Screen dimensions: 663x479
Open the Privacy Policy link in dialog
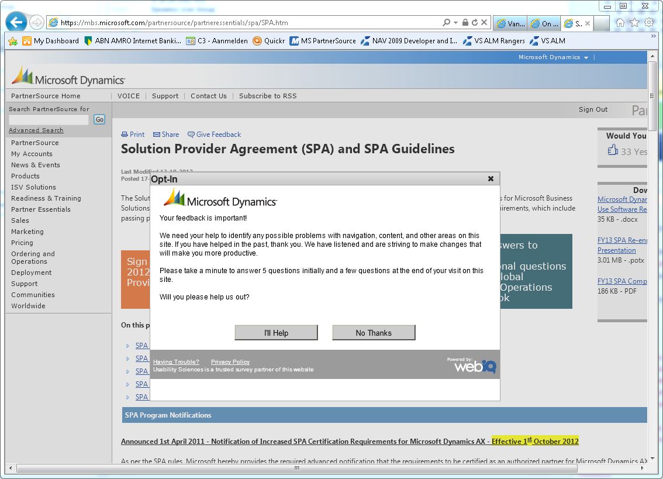[230, 362]
